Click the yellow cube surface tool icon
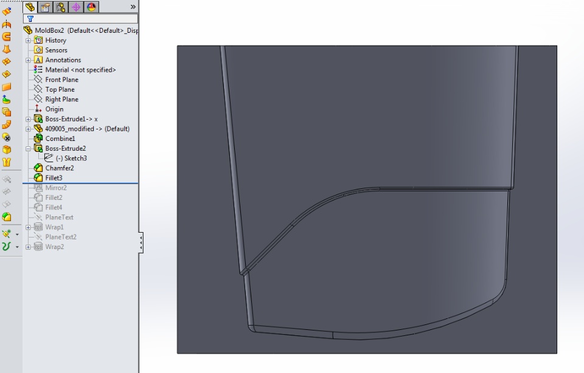Screen dimensions: 584x373 [7, 149]
